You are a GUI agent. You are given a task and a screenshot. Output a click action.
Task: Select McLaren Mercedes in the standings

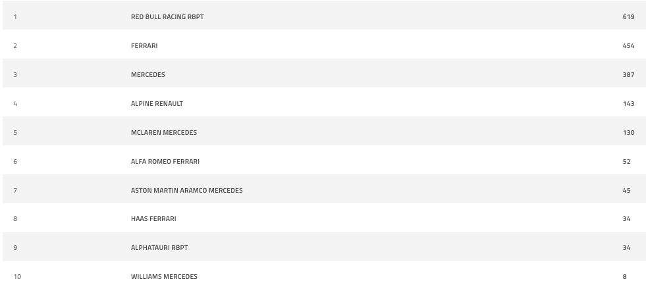(164, 132)
